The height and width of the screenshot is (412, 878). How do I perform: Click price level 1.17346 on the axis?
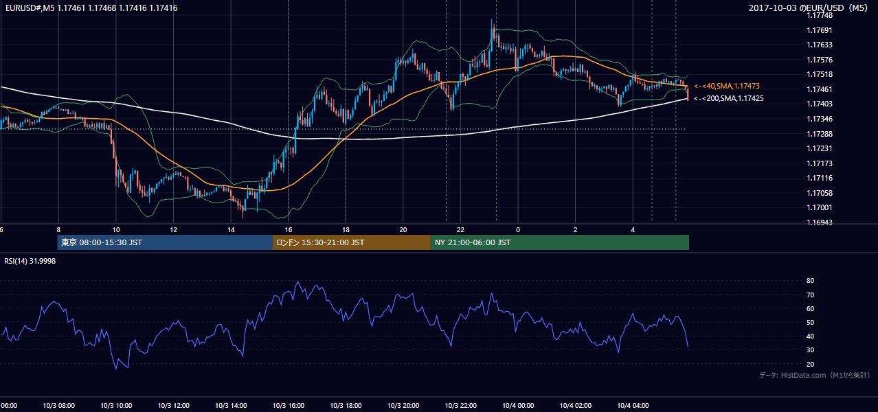click(820, 119)
